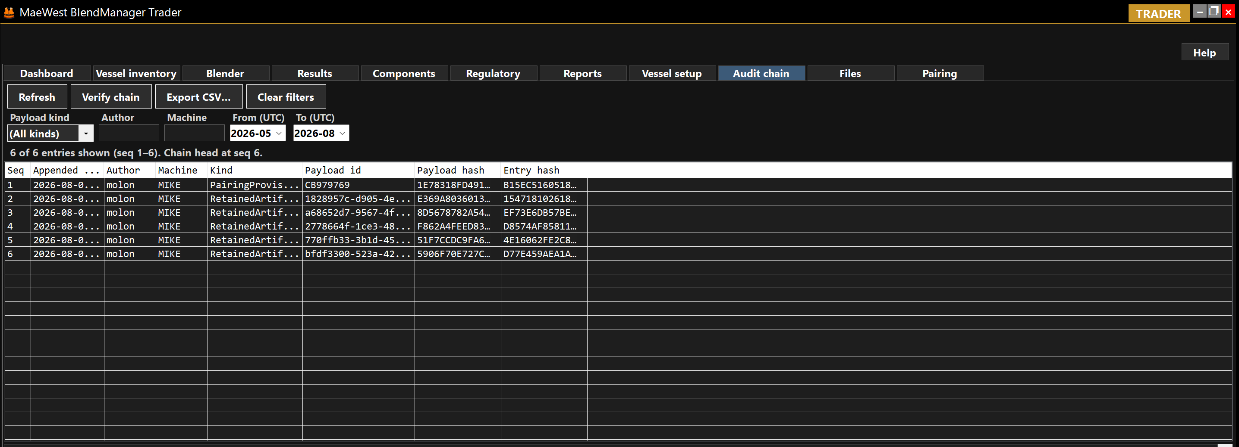The height and width of the screenshot is (447, 1239).
Task: Minimize the BlendManager Trader window
Action: pyautogui.click(x=1200, y=12)
